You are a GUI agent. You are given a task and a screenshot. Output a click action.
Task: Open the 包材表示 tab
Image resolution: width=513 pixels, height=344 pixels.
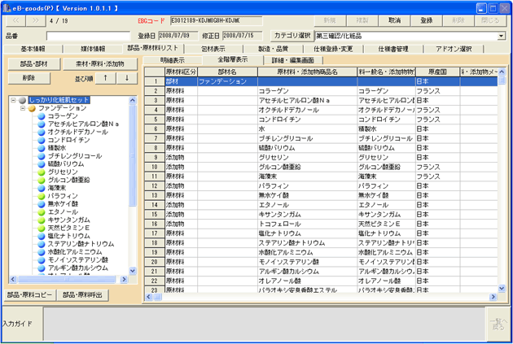tap(213, 49)
